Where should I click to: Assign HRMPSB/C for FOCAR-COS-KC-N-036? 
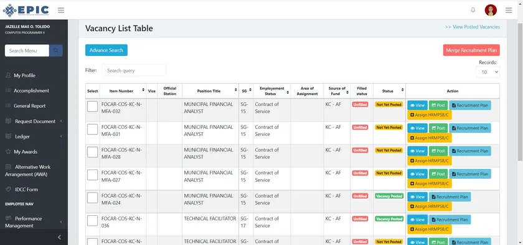point(430,229)
